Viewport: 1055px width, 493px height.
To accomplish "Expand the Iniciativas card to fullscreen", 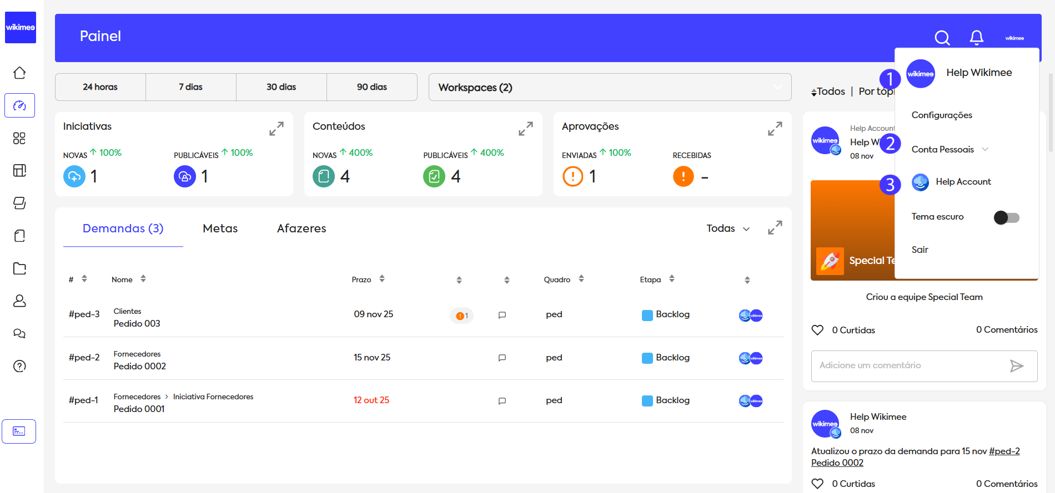I will pyautogui.click(x=276, y=129).
